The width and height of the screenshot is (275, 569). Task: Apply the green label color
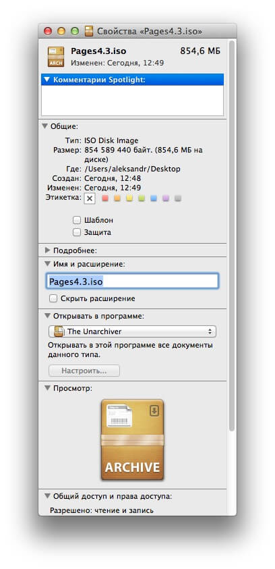click(x=142, y=198)
